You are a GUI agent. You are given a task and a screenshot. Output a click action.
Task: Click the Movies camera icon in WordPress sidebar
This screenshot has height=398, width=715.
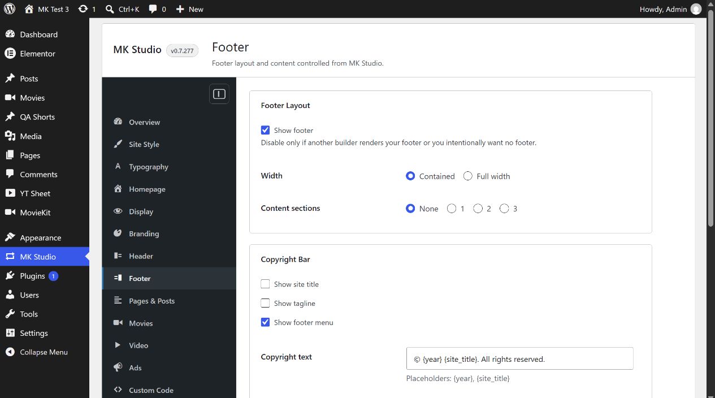point(10,98)
